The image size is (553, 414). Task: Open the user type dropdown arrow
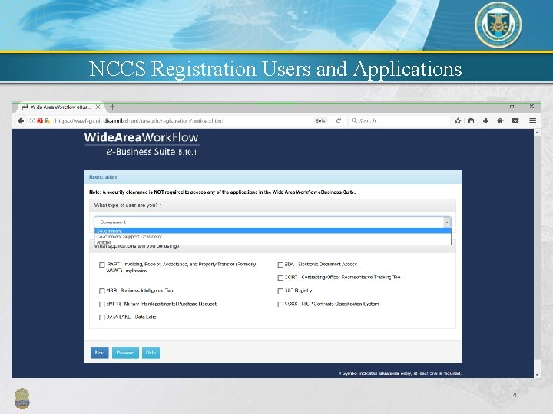pos(447,222)
